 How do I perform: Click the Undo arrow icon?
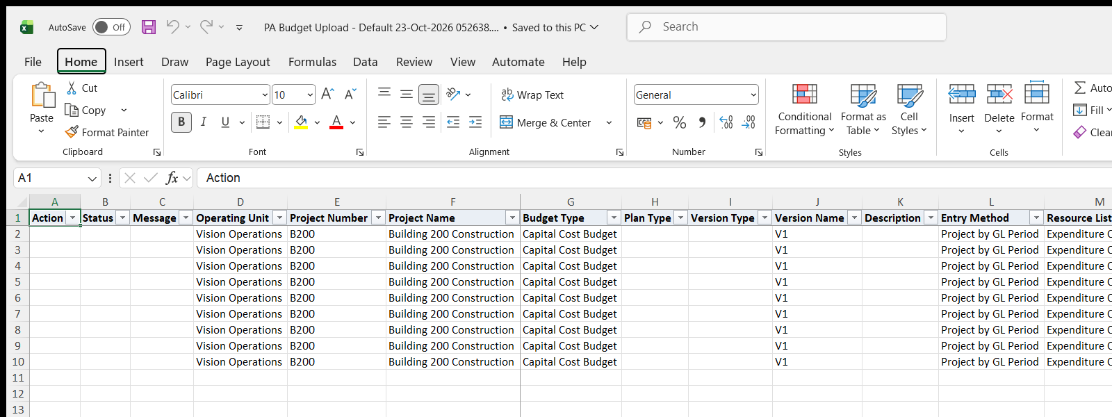[x=172, y=27]
